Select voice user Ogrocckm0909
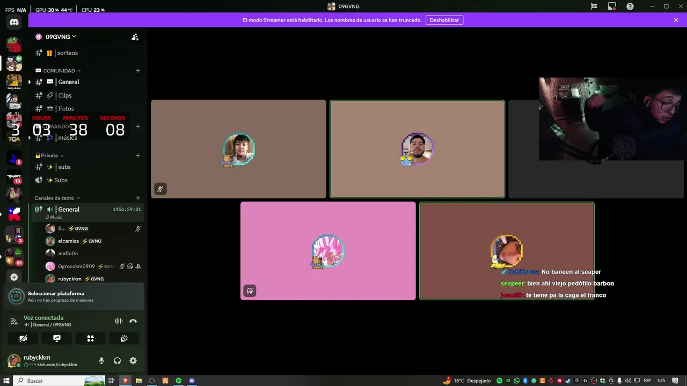 click(x=94, y=266)
